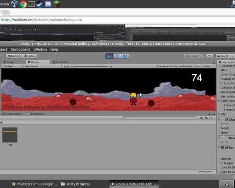Open Unity Projects folder from taskbar
This screenshot has width=235, height=188.
[x=75, y=184]
